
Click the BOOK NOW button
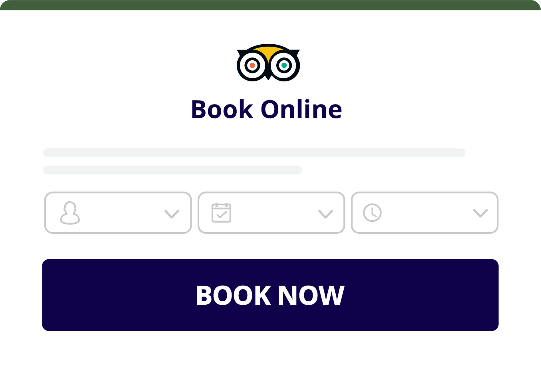270,295
